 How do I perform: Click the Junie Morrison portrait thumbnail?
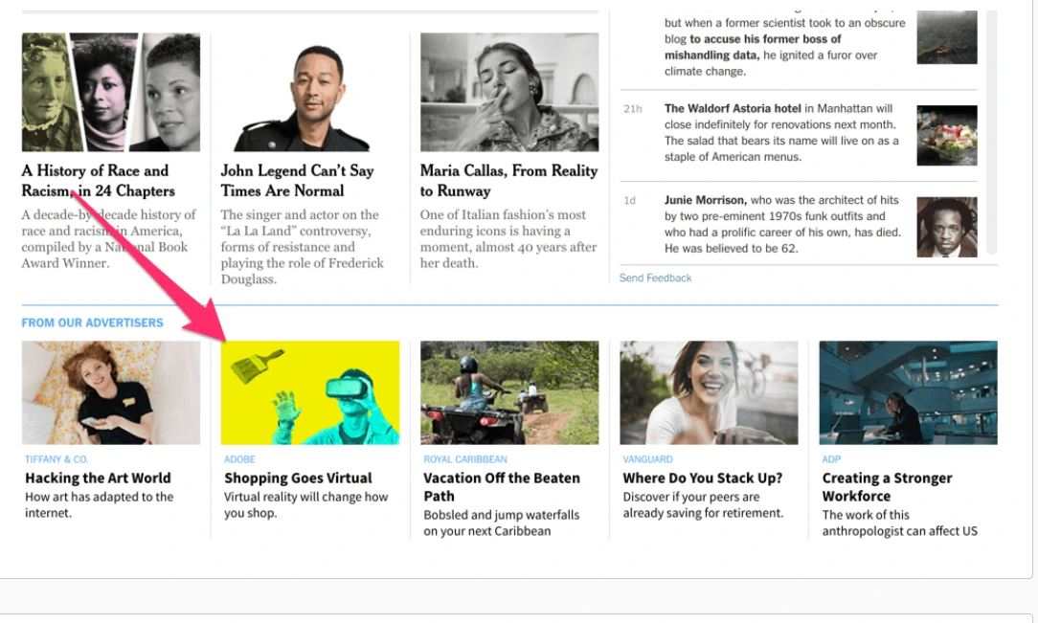pos(946,227)
